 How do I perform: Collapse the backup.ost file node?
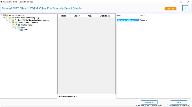point(7,20)
